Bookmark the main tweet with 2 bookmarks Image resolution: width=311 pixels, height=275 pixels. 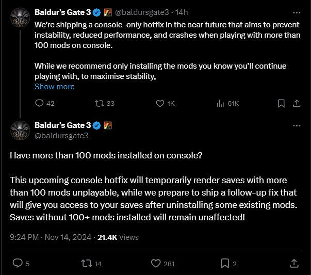pos(225,263)
